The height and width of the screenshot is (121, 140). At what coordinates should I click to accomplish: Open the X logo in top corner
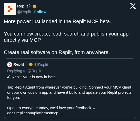click(x=133, y=6)
